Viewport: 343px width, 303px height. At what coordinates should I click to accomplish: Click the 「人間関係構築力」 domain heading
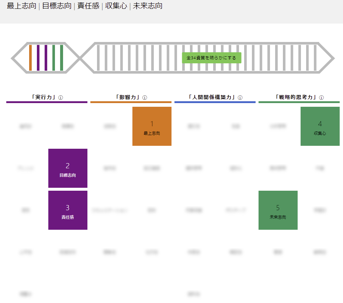pos(212,97)
